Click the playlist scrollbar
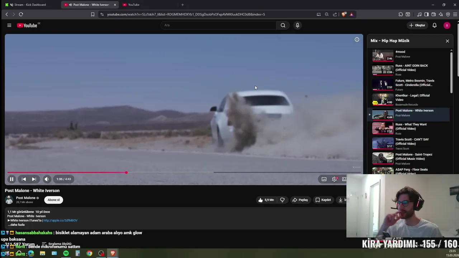 point(451,73)
